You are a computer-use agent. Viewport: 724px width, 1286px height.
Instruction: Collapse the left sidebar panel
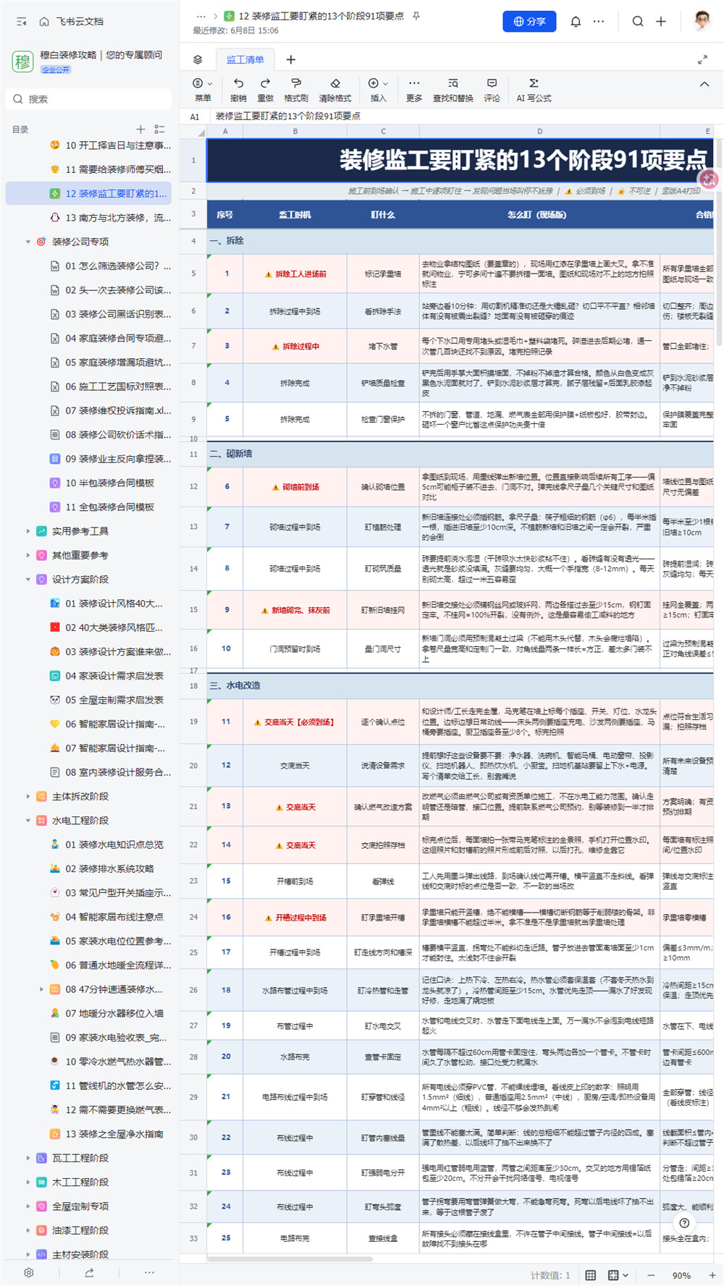pos(22,22)
